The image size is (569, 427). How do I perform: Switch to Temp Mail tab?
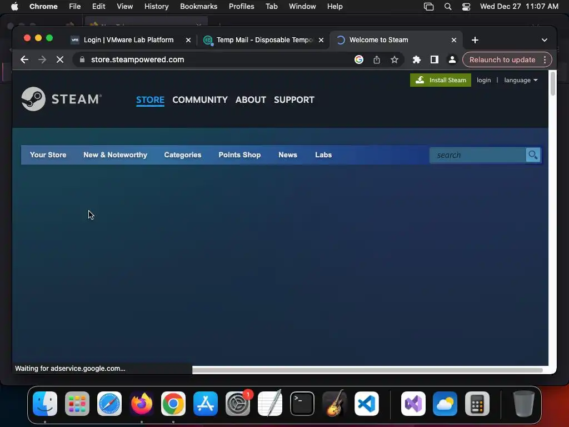tap(264, 40)
